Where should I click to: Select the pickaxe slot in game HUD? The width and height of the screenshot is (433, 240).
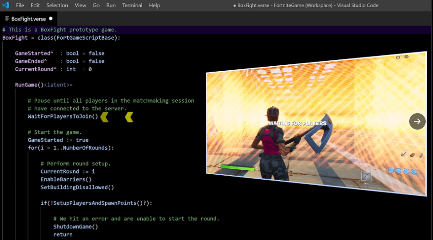(366, 176)
